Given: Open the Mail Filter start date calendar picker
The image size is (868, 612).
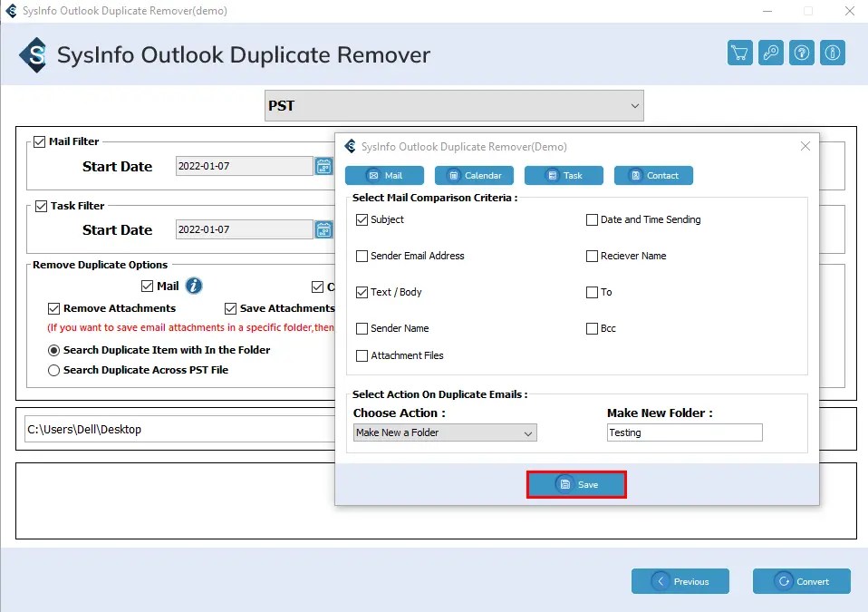Looking at the screenshot, I should pyautogui.click(x=323, y=165).
